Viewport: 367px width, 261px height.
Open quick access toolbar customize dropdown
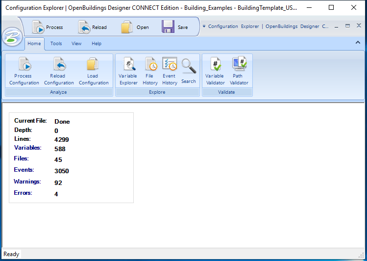[204, 26]
